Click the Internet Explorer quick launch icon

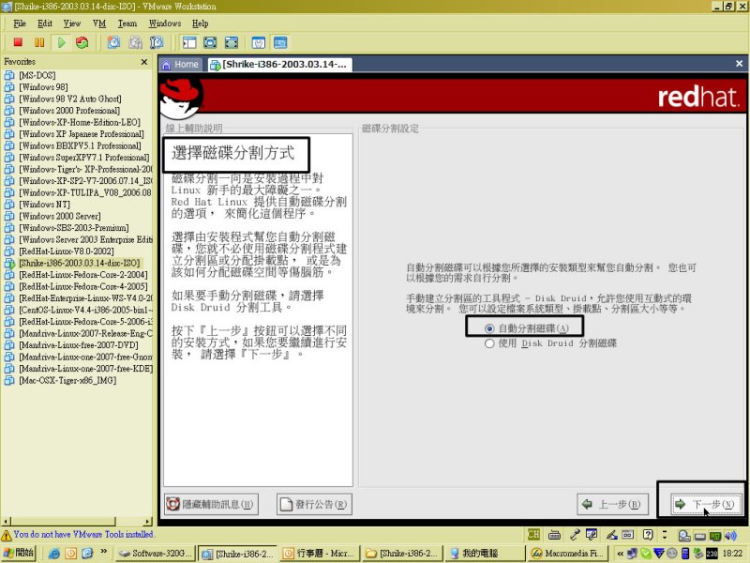54,554
